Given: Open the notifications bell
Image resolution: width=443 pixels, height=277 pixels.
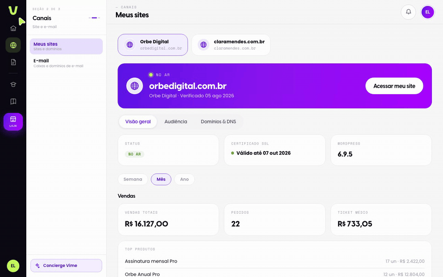Looking at the screenshot, I should 408,12.
